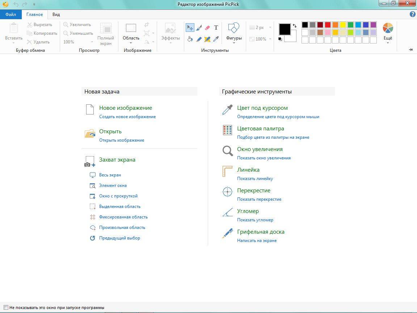
Task: Open the 100% zoom dropdown in Просмотр
Action: click(x=92, y=42)
